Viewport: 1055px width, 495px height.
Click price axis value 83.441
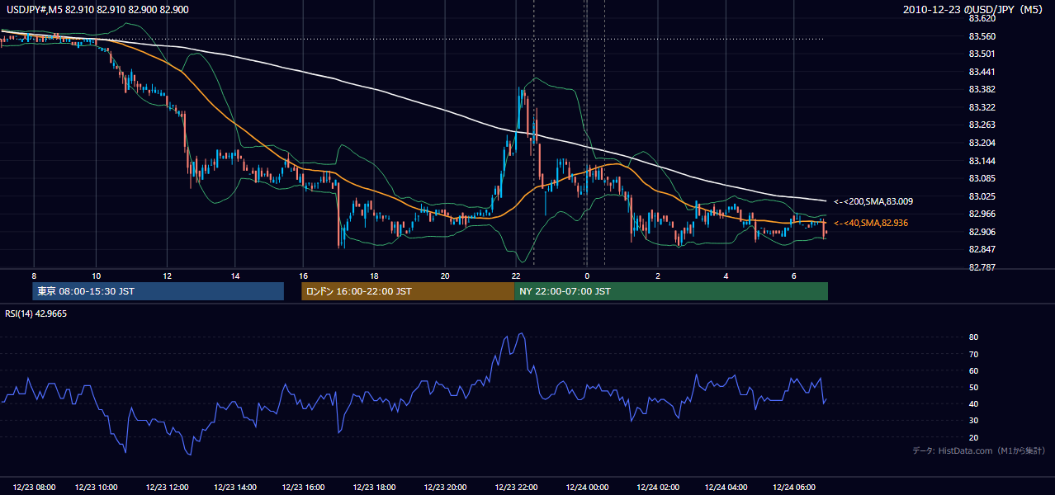point(981,72)
